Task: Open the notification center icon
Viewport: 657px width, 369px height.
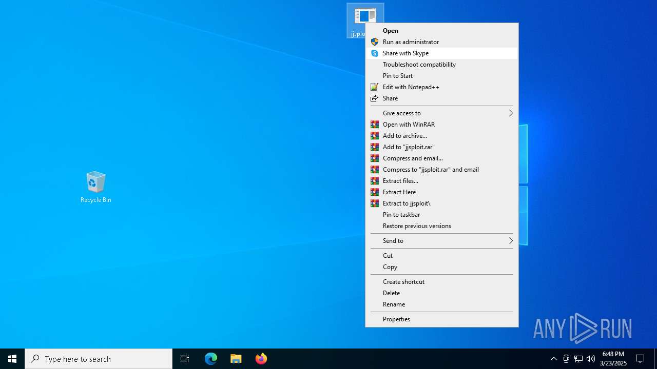Action: pos(640,359)
